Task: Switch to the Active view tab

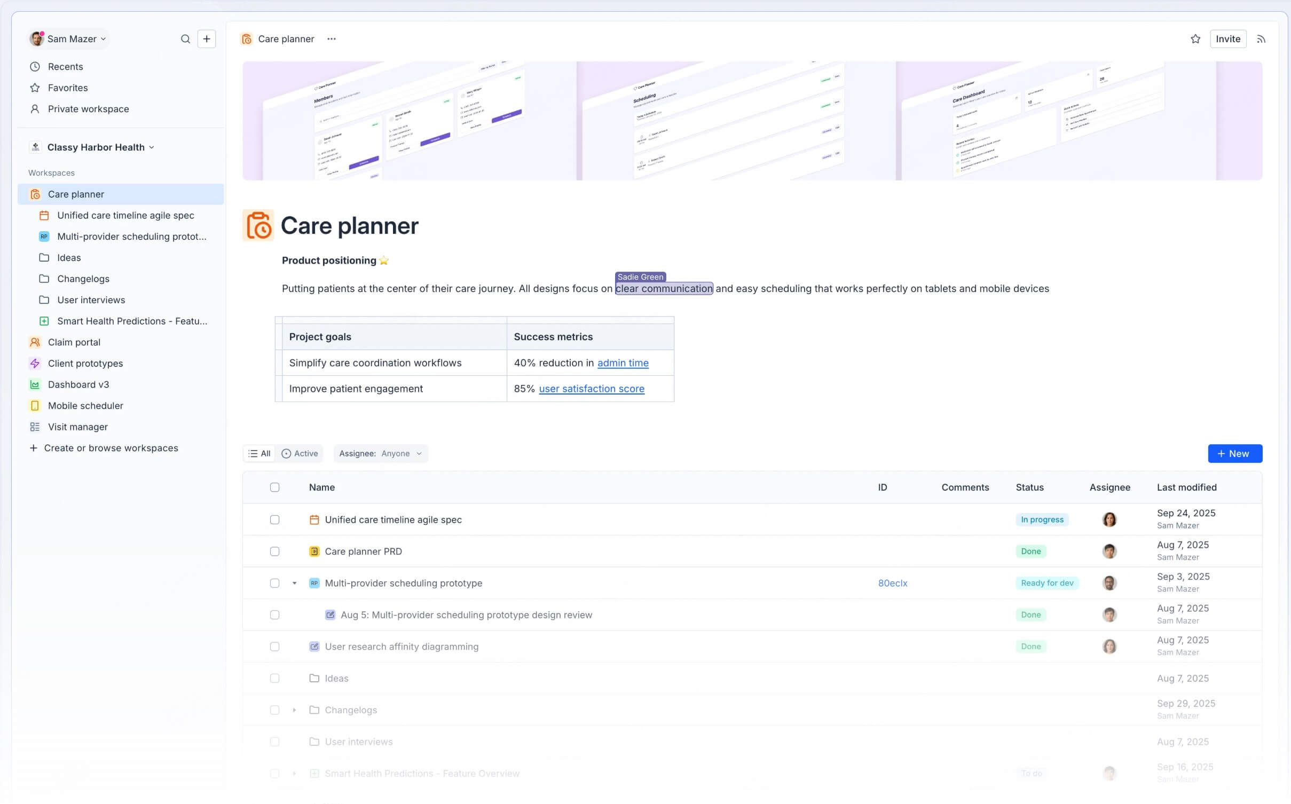Action: click(x=300, y=454)
